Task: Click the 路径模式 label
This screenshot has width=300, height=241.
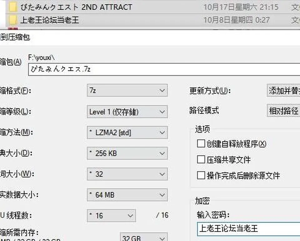Action: pyautogui.click(x=204, y=110)
